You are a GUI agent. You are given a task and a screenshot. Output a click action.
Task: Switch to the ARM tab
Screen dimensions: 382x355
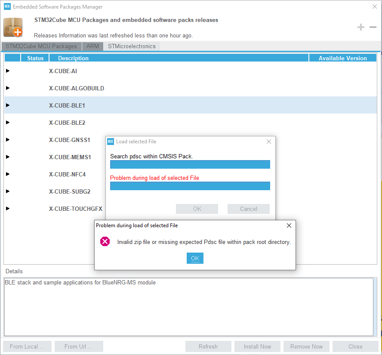click(92, 46)
